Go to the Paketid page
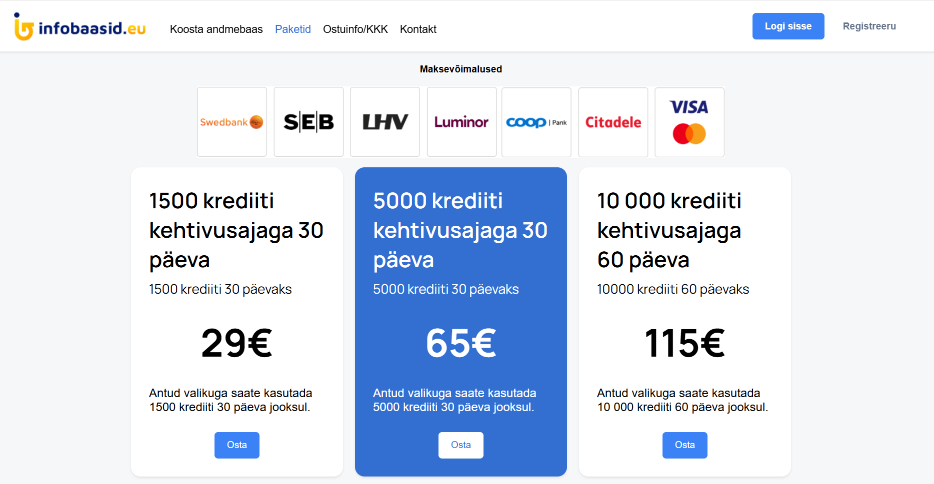 [292, 29]
